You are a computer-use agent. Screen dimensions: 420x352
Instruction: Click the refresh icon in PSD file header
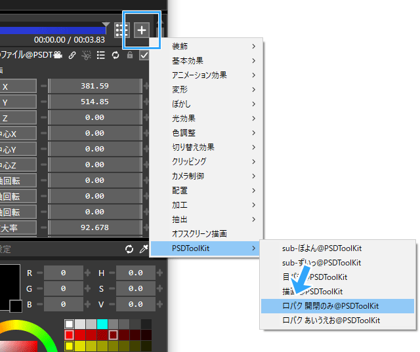(x=115, y=56)
